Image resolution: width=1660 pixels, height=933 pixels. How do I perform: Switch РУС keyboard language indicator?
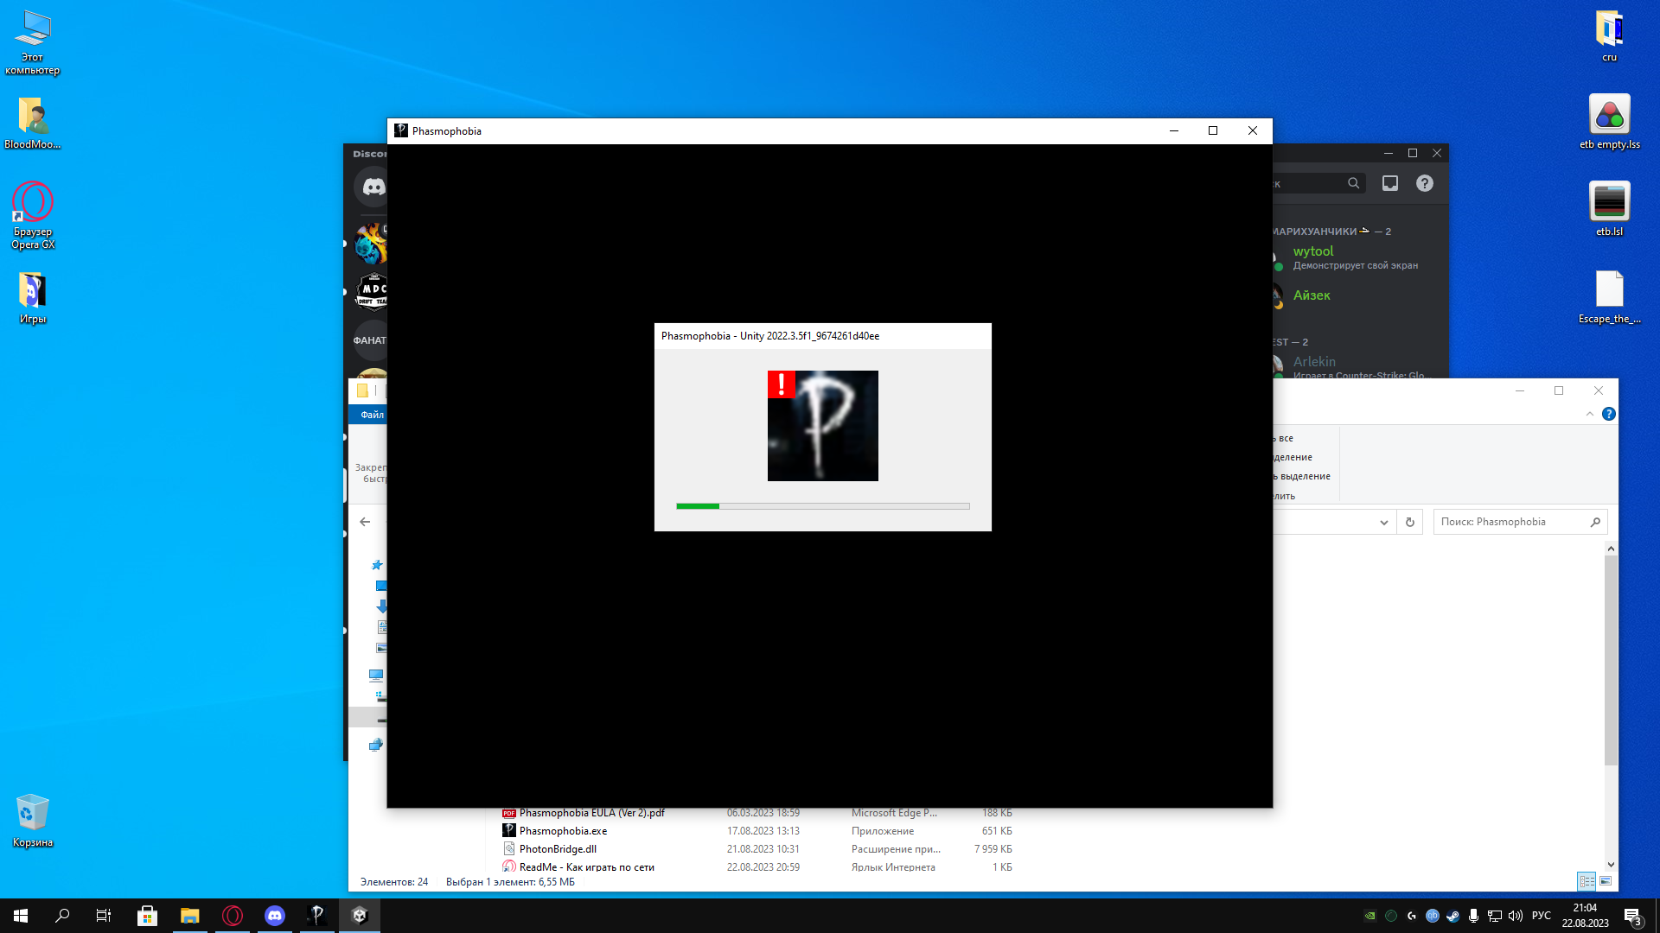pos(1542,916)
